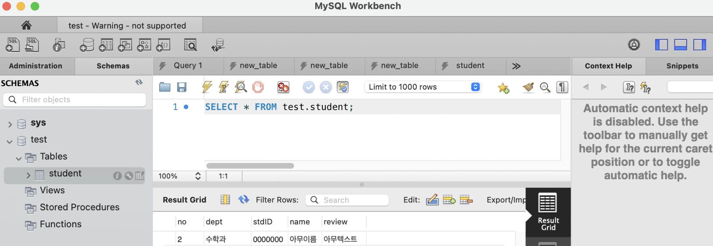713x246 pixels.
Task: Refresh the schemas list
Action: coord(139,82)
